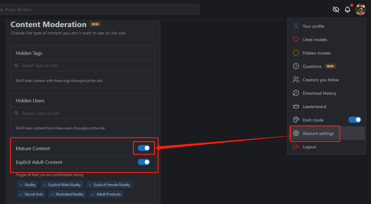Click the crown icon beside Leaderboard
The height and width of the screenshot is (204, 371).
point(296,107)
